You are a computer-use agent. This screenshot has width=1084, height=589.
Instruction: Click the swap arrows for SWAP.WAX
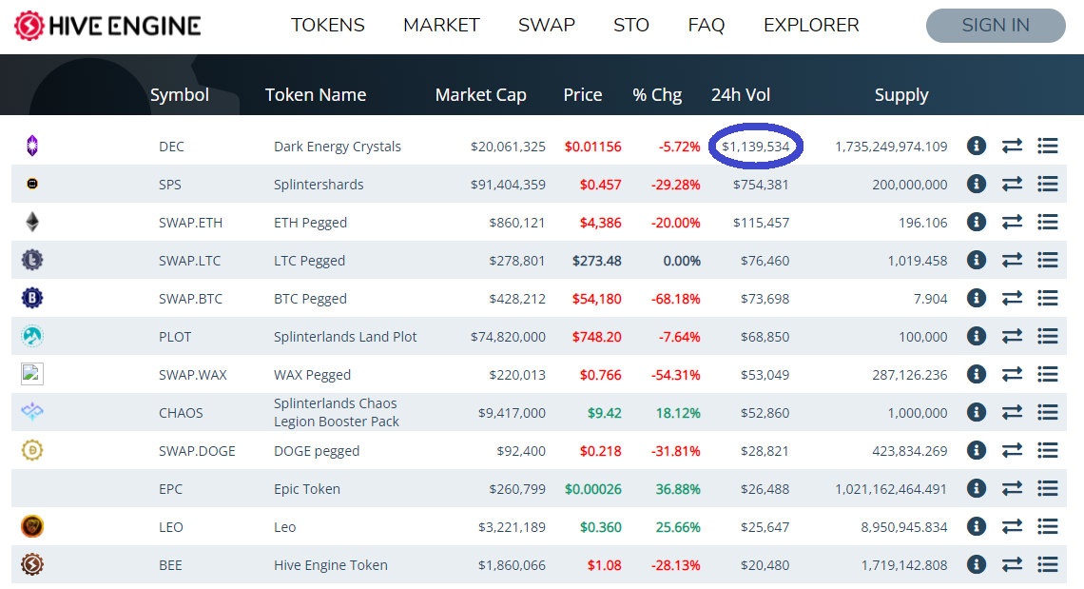pos(1012,375)
